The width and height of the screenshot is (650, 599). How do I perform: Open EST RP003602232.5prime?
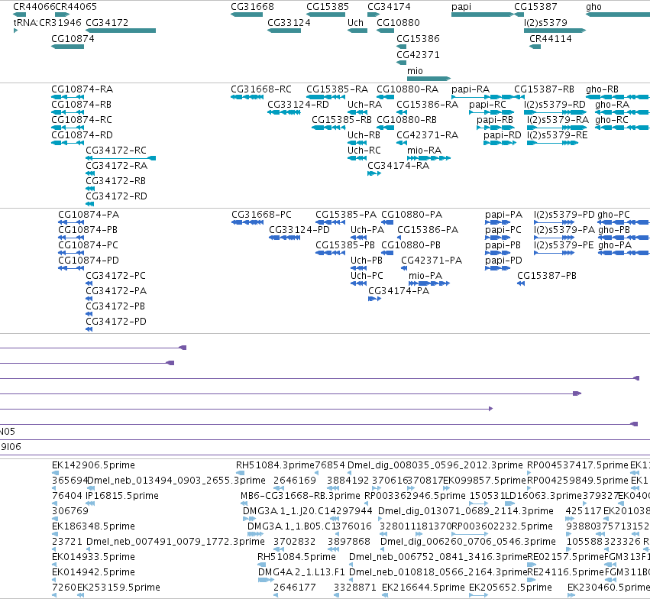tap(502, 526)
